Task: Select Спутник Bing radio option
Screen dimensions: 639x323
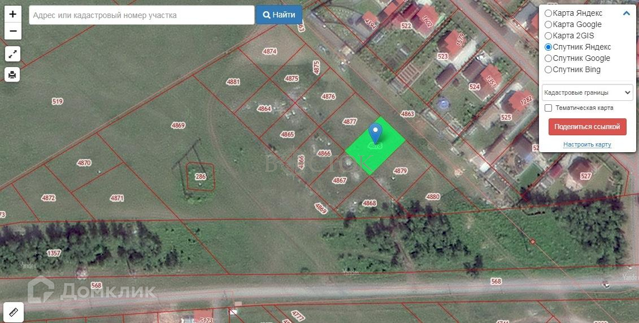Action: pos(549,69)
